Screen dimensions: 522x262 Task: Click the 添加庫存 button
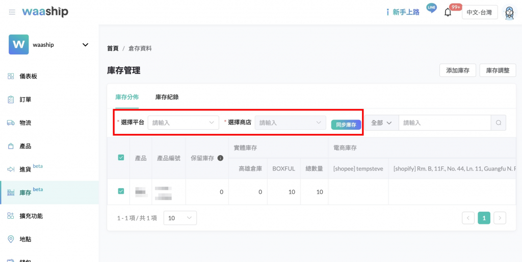pyautogui.click(x=457, y=70)
